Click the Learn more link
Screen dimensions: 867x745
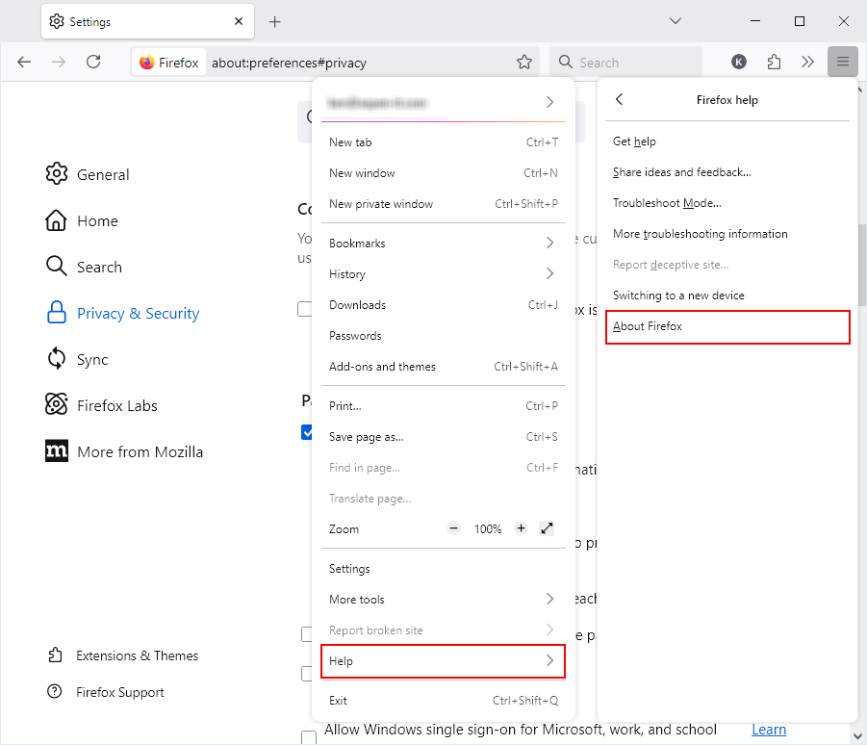pos(769,730)
